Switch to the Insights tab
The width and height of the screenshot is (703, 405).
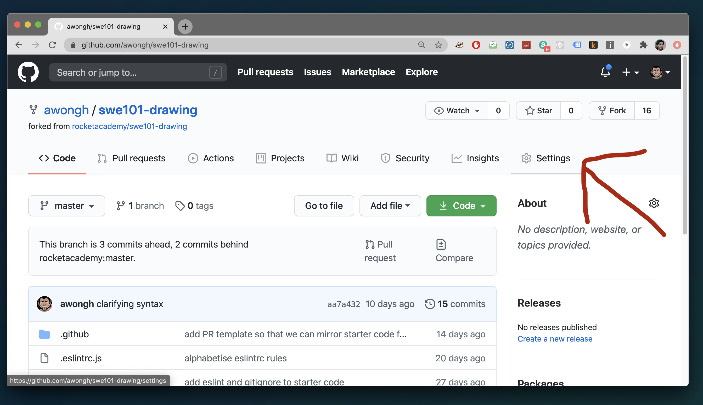pos(475,158)
